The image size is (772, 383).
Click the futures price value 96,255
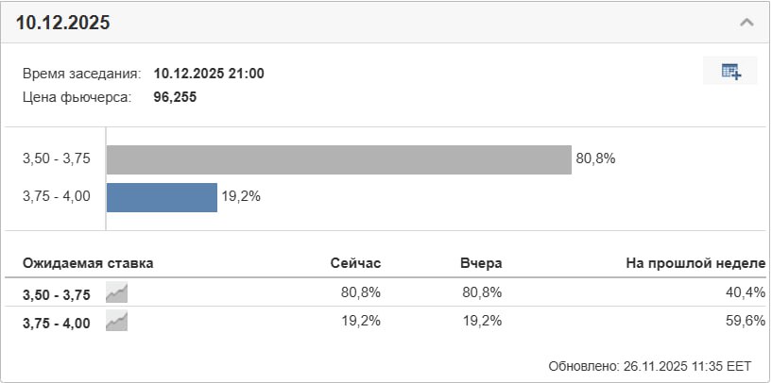pos(175,96)
